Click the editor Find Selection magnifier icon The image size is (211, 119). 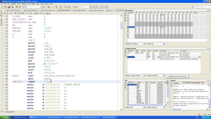15,13
